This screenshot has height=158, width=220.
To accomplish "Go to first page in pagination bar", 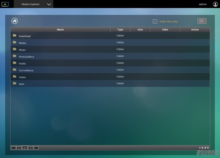I will coord(14,148).
